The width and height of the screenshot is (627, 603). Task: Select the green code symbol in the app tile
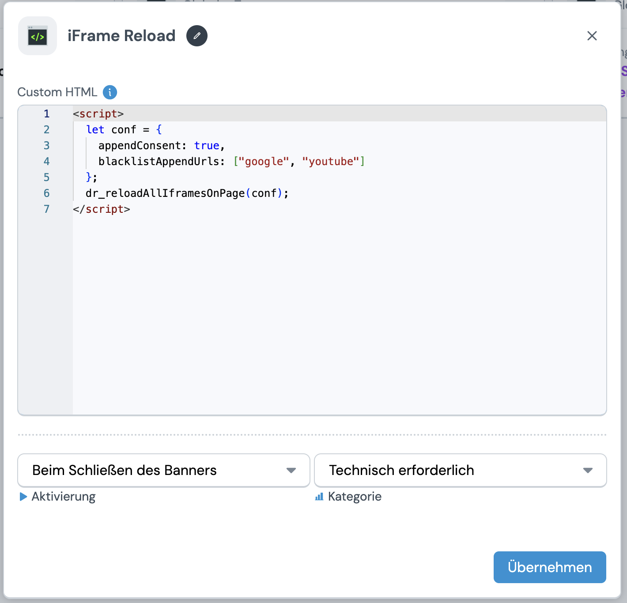tap(37, 36)
